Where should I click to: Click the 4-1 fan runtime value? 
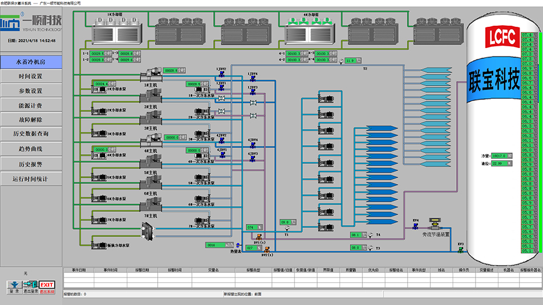pyautogui.click(x=297, y=54)
